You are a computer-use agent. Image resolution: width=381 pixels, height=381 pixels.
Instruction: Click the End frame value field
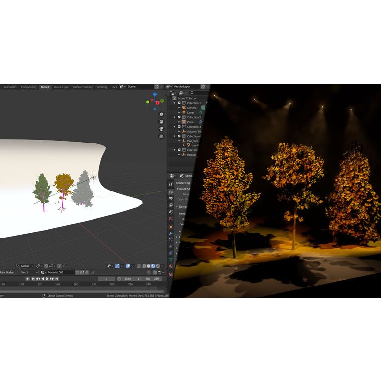(x=152, y=279)
